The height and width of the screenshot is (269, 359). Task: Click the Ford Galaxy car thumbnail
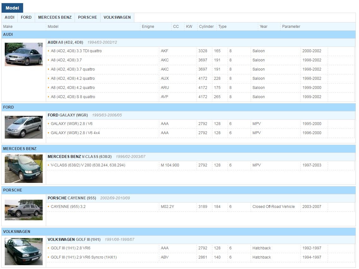point(24,127)
